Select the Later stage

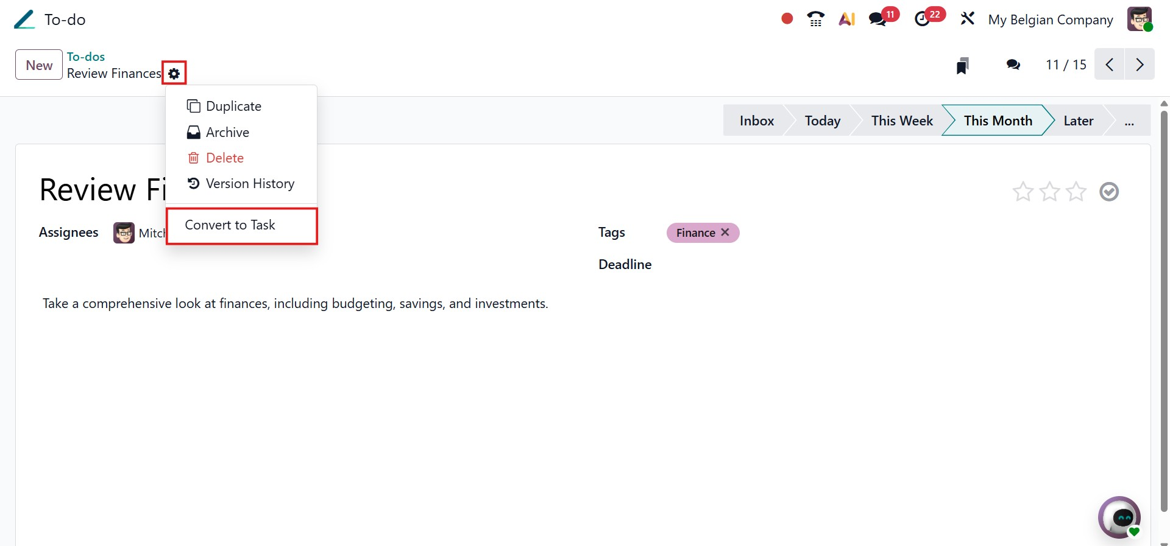click(x=1079, y=121)
